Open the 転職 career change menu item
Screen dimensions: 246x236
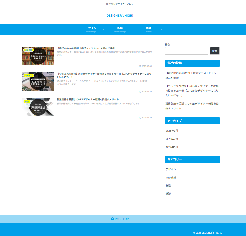coord(120,29)
